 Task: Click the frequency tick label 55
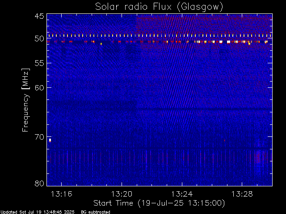pos(39,63)
